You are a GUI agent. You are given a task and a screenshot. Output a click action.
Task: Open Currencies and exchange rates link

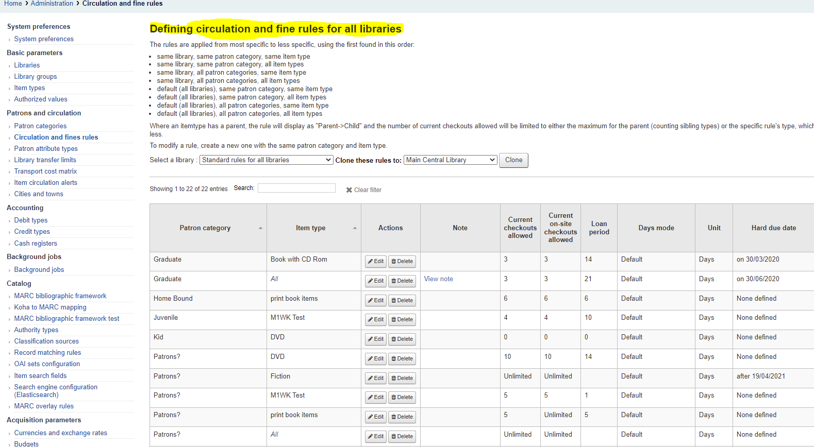pyautogui.click(x=61, y=433)
